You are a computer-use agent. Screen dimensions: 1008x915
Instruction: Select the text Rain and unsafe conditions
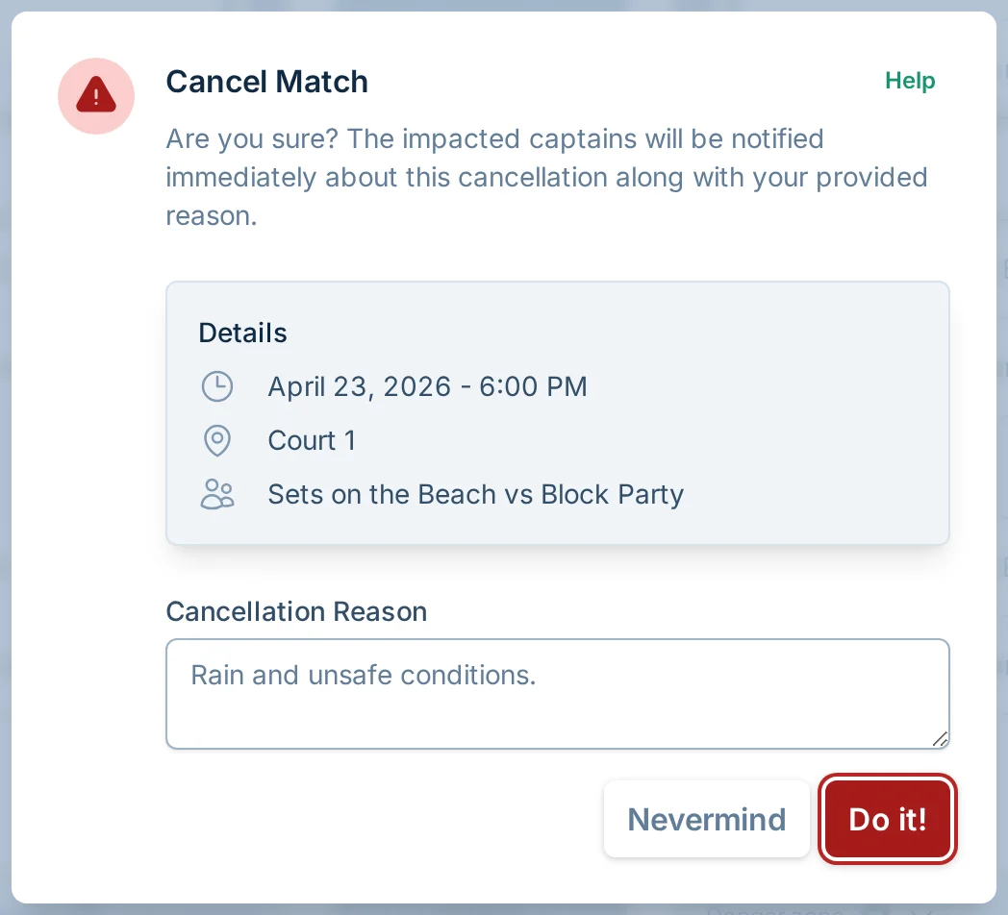tap(363, 675)
